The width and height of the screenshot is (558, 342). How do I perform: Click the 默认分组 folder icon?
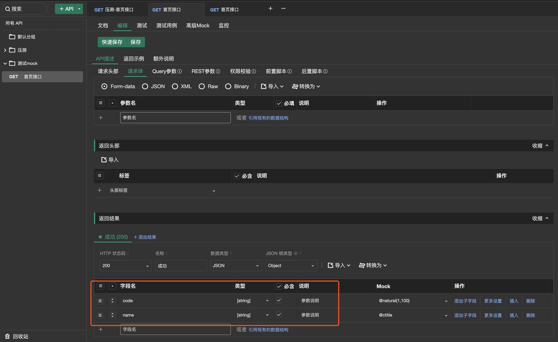(x=12, y=37)
